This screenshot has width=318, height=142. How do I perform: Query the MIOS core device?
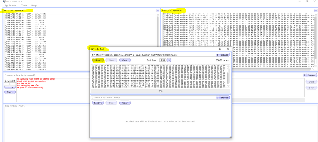(10, 92)
